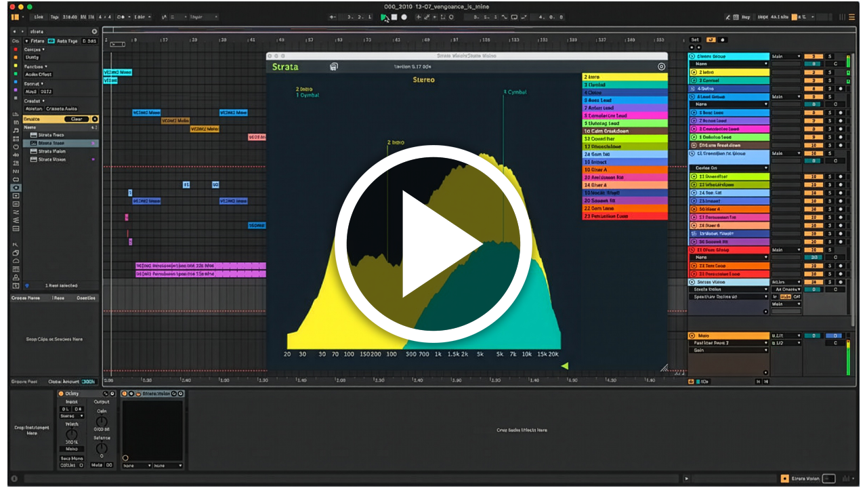The image size is (867, 488).
Task: Click the Unity filter chip in browser
Action: (x=32, y=58)
